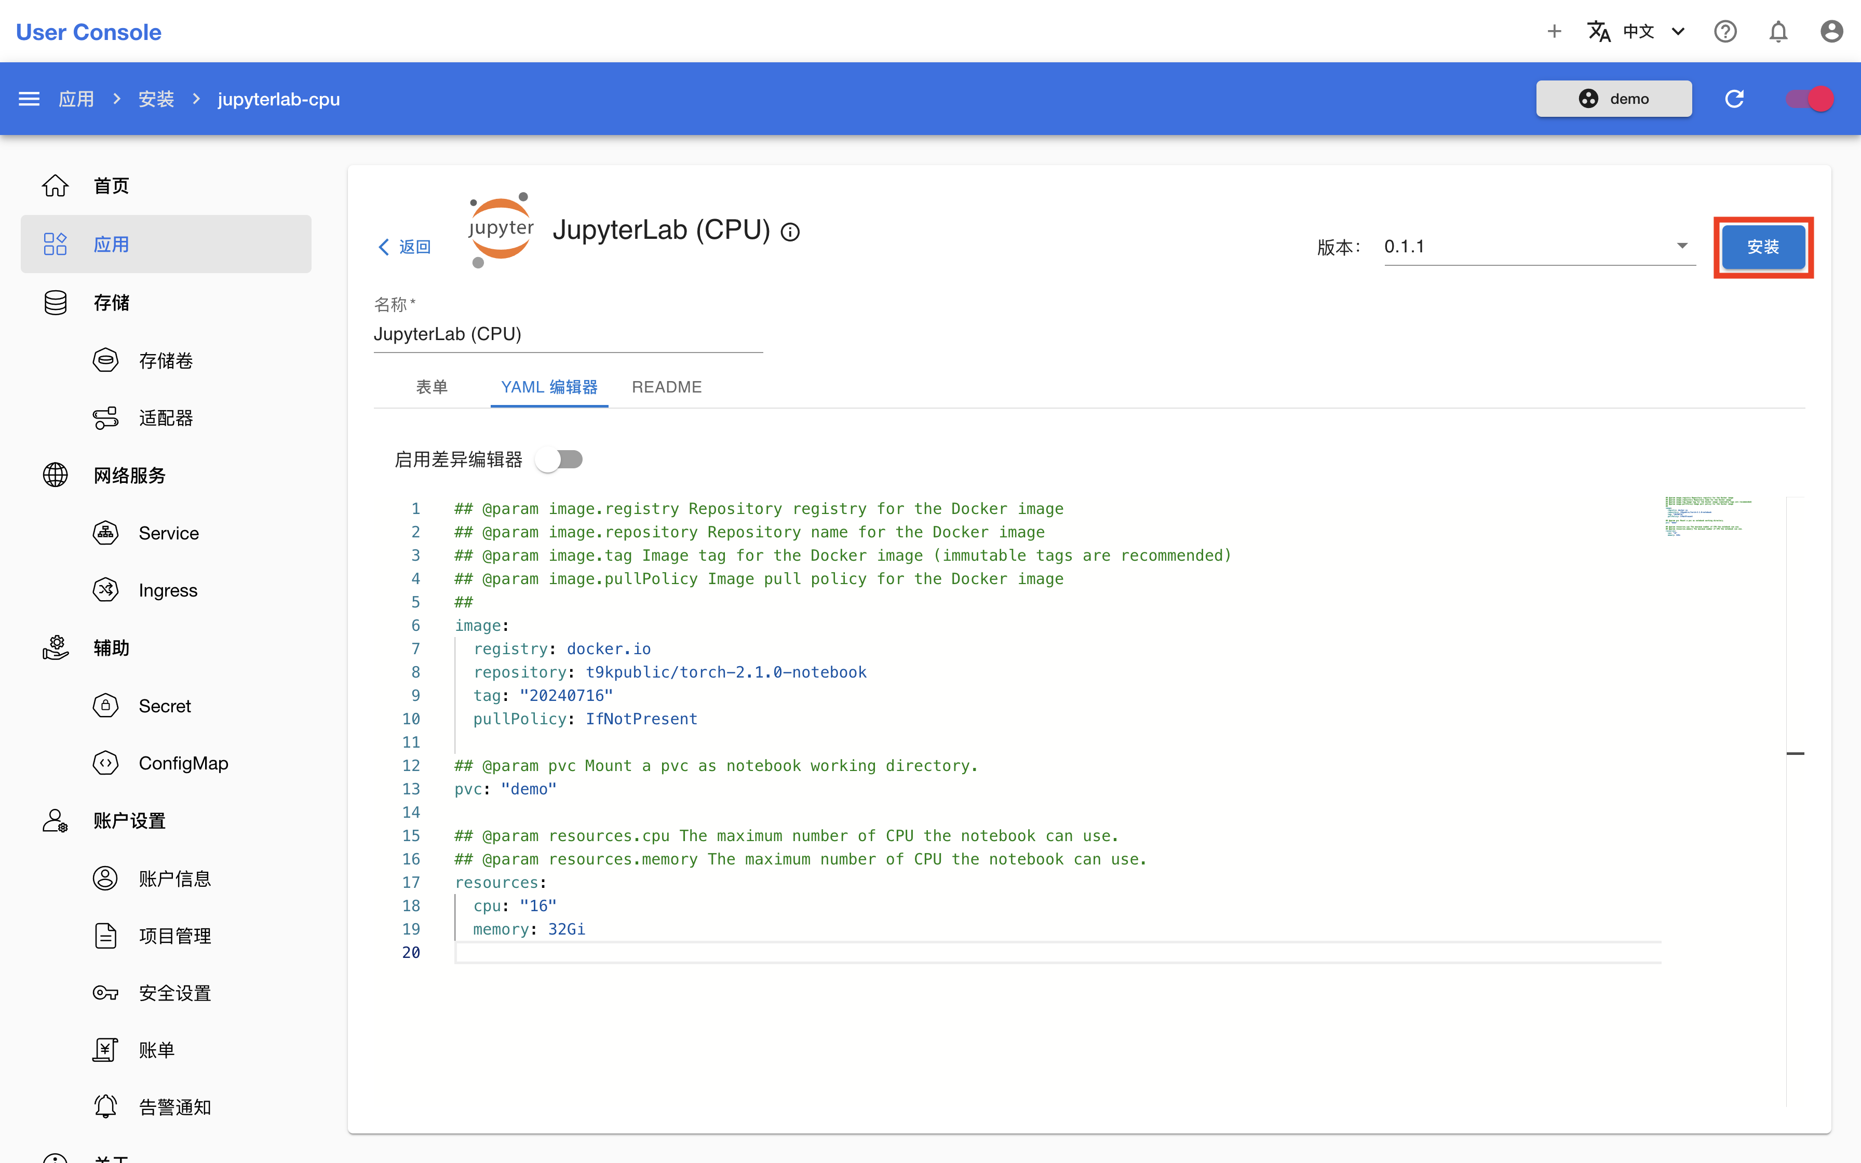Enable the 启用差异编辑器 diff editor switch
1861x1163 pixels.
560,459
